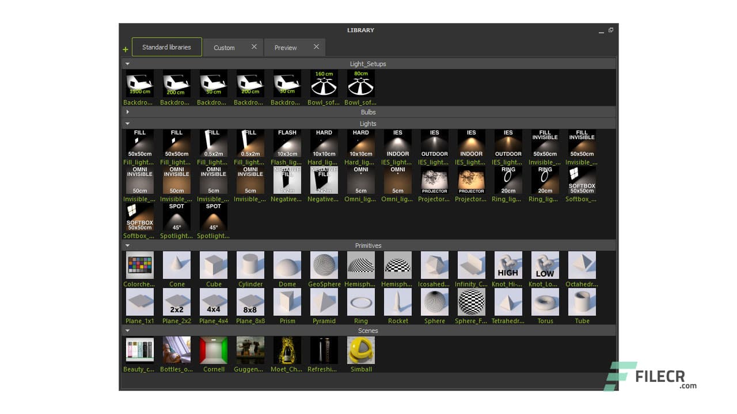Select the GeoSphere primitive
Screen dimensions: 737x414
coord(324,264)
